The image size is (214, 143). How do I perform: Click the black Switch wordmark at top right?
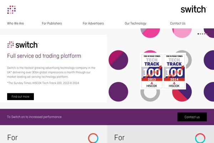click(x=194, y=9)
